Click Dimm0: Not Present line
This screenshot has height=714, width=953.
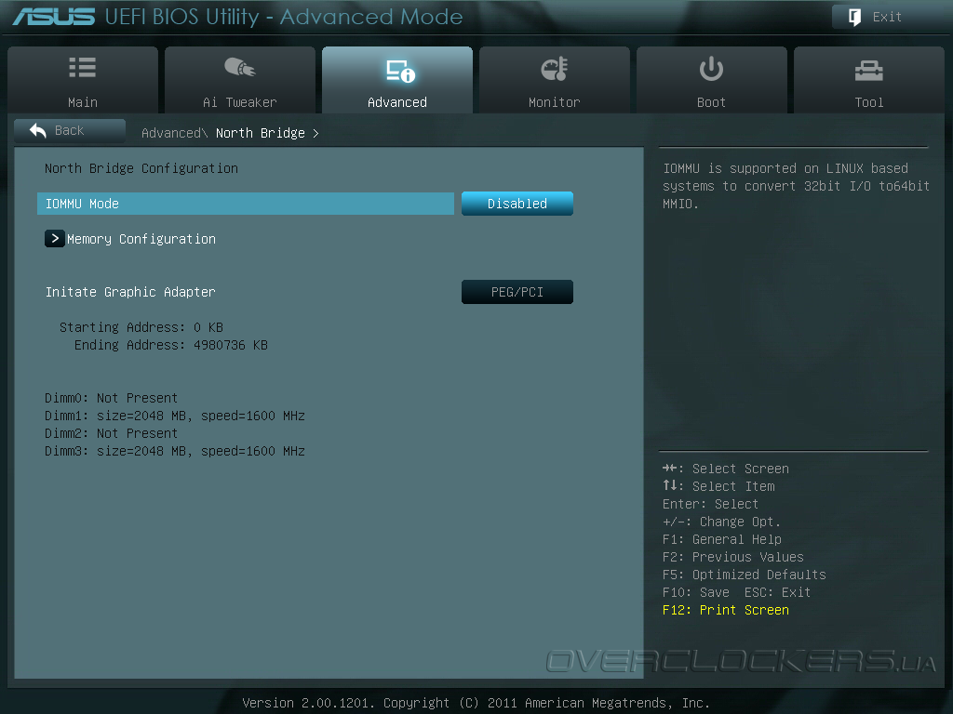(x=112, y=398)
